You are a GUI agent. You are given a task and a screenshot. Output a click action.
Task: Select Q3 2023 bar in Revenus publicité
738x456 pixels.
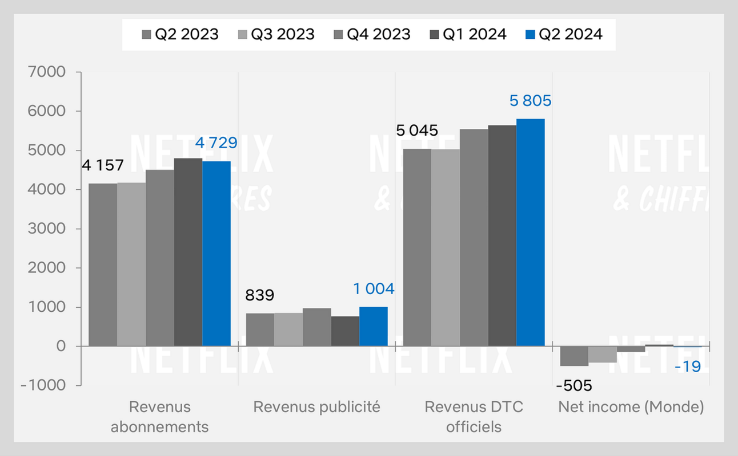[x=288, y=329]
